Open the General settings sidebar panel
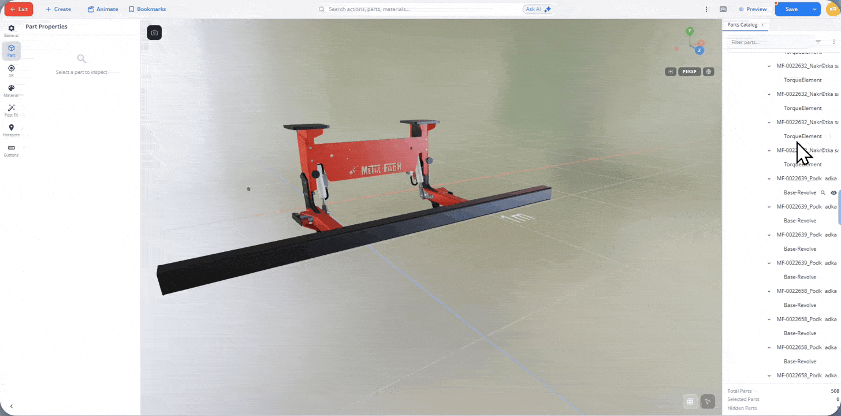The height and width of the screenshot is (416, 841). click(x=11, y=31)
